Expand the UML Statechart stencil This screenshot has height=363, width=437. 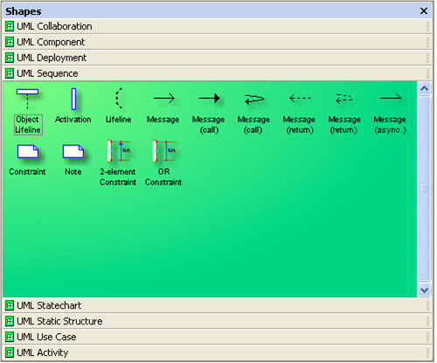point(218,305)
